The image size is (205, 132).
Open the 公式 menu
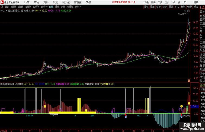pyautogui.click(x=160, y=2)
